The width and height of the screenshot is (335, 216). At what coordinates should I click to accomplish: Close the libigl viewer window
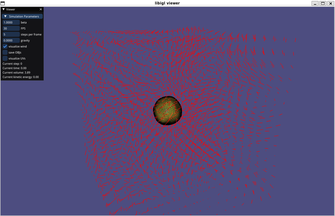(330, 3)
